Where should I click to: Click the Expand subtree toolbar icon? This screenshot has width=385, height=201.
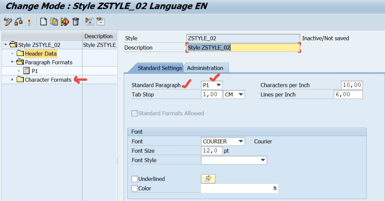tap(90, 21)
